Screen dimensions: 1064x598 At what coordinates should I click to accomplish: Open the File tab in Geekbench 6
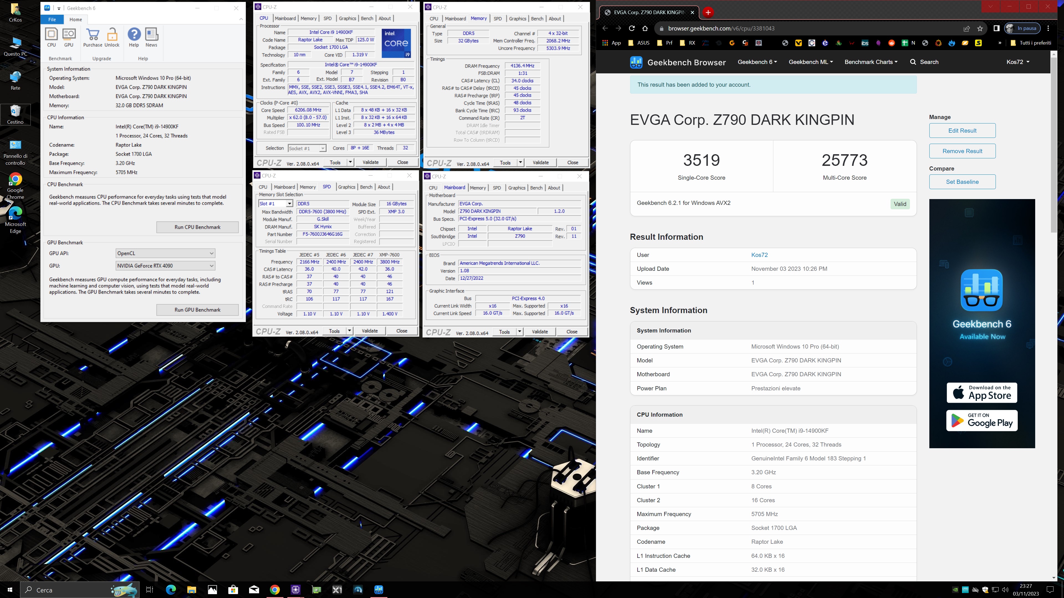tap(52, 19)
